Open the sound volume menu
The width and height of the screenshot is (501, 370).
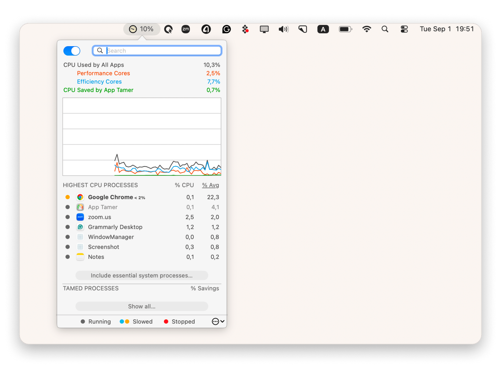(x=284, y=29)
